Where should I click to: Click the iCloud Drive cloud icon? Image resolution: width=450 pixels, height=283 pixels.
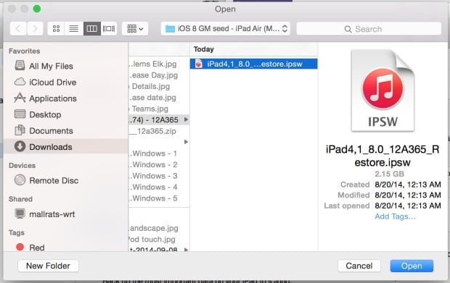pos(20,82)
